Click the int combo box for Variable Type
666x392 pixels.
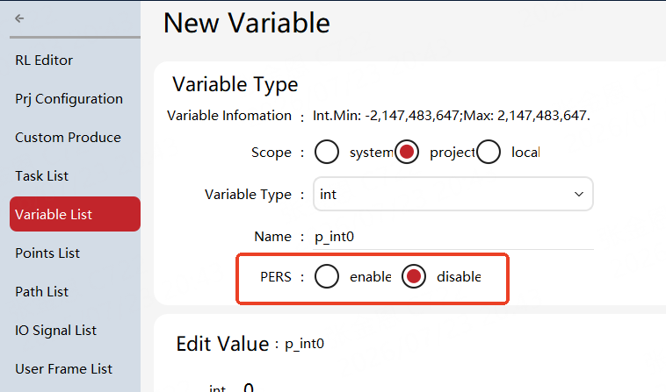(453, 194)
